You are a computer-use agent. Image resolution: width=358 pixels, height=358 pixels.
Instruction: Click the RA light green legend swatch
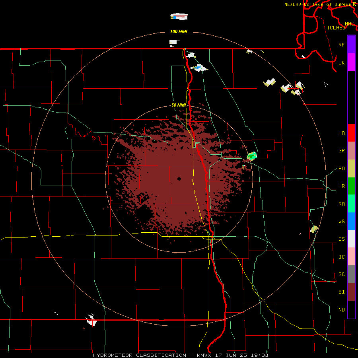pyautogui.click(x=351, y=204)
